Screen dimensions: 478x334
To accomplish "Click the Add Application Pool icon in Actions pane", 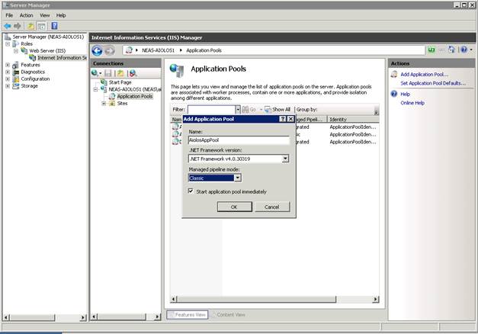I will click(394, 74).
